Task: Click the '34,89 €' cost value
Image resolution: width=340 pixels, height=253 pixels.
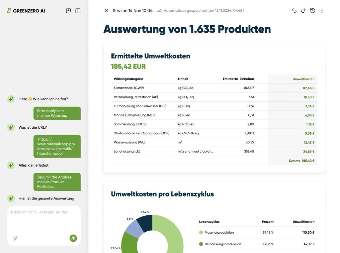Action: tap(308, 152)
